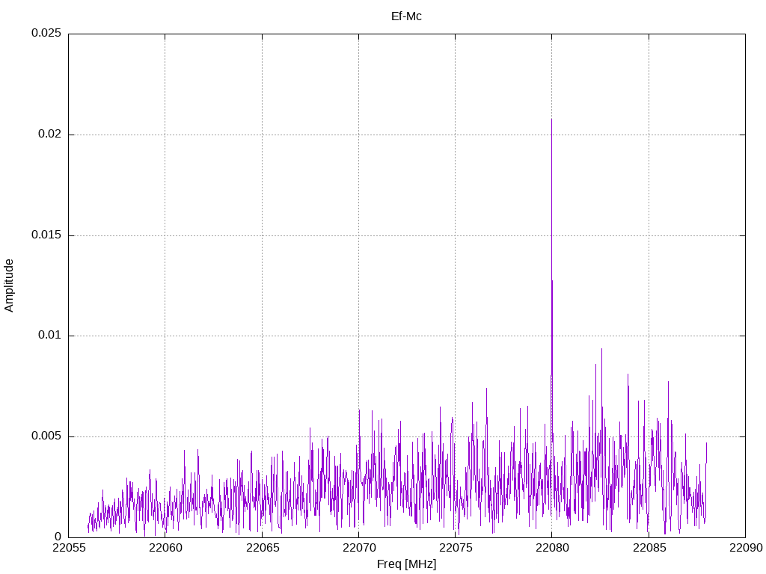The height and width of the screenshot is (574, 766).
Task: Select the Amplitude y-axis label
Action: [x=9, y=286]
